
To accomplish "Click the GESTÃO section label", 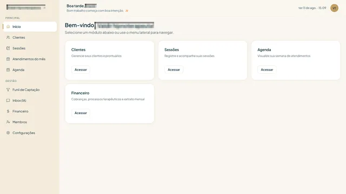I will tap(11, 81).
